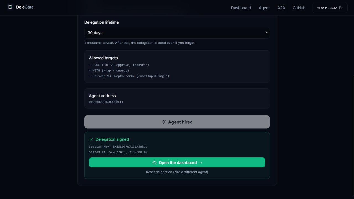
Task: Navigate to the A2A page
Action: [281, 8]
